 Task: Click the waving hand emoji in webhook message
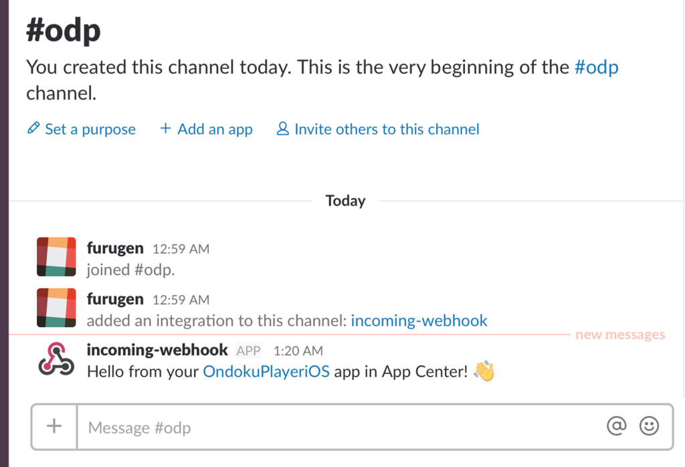click(x=484, y=371)
